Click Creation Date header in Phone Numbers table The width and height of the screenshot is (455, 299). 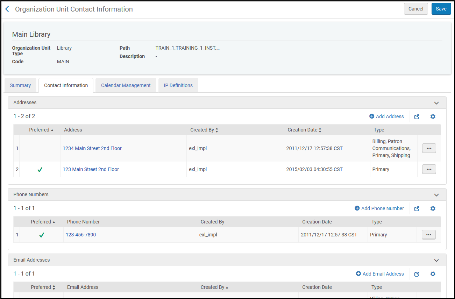(317, 222)
